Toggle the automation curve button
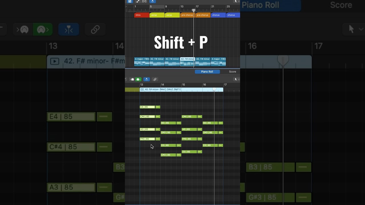 click(138, 1)
